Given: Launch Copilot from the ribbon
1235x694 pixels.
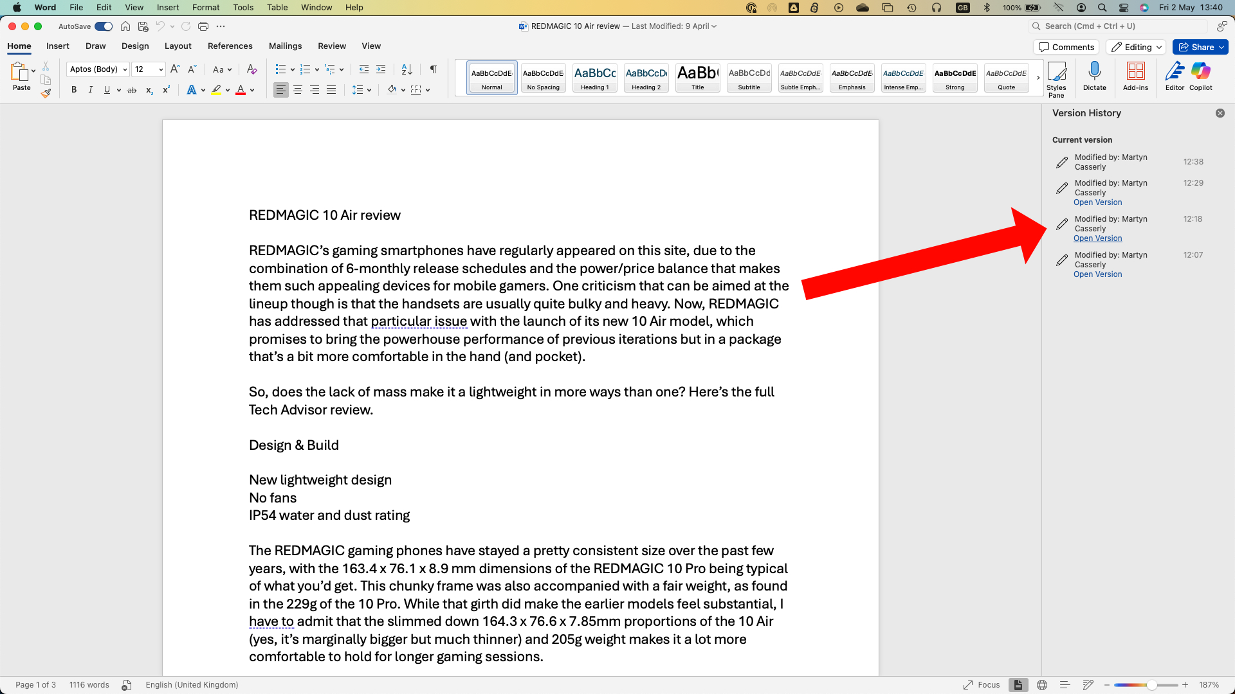Looking at the screenshot, I should [1200, 76].
